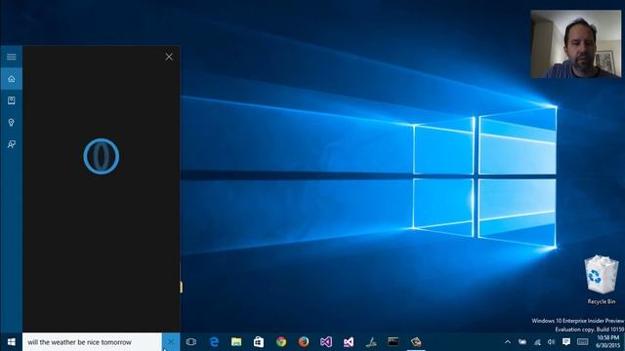Open Action Center notifications icon
Screen dimensions: 625x351
pos(566,342)
